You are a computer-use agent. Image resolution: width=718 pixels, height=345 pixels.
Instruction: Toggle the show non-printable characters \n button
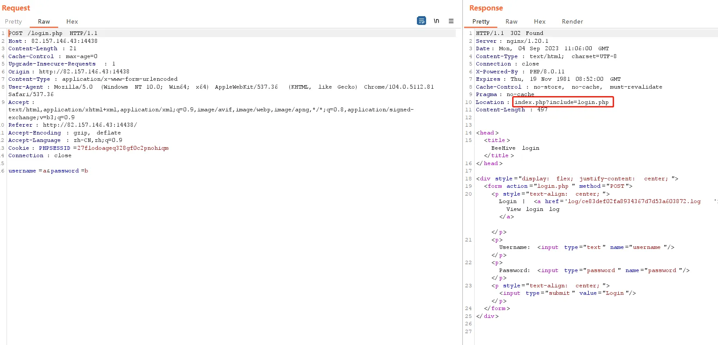(x=436, y=21)
